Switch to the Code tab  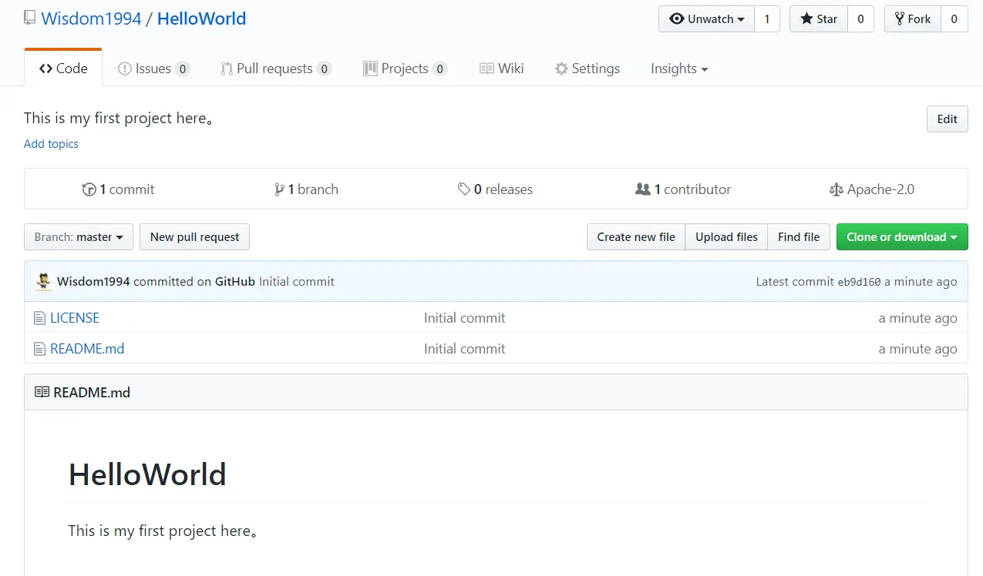(x=63, y=69)
